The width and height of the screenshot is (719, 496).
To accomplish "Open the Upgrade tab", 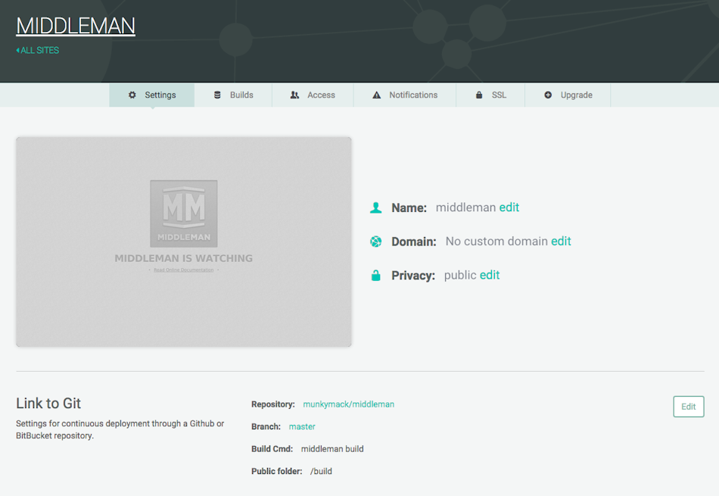I will click(x=568, y=95).
